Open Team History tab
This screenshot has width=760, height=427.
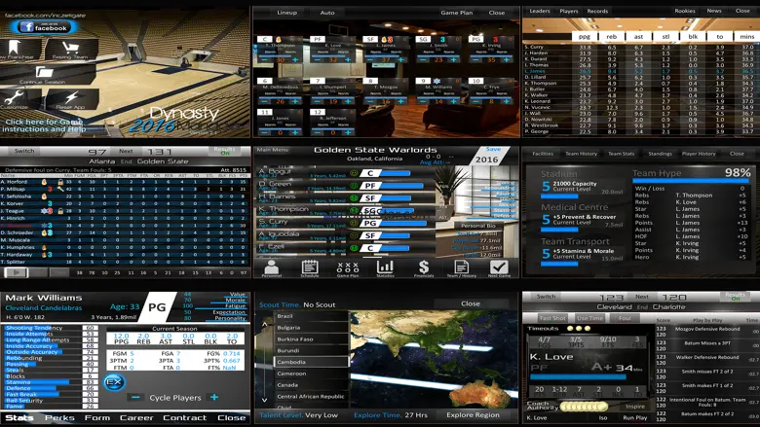point(581,154)
